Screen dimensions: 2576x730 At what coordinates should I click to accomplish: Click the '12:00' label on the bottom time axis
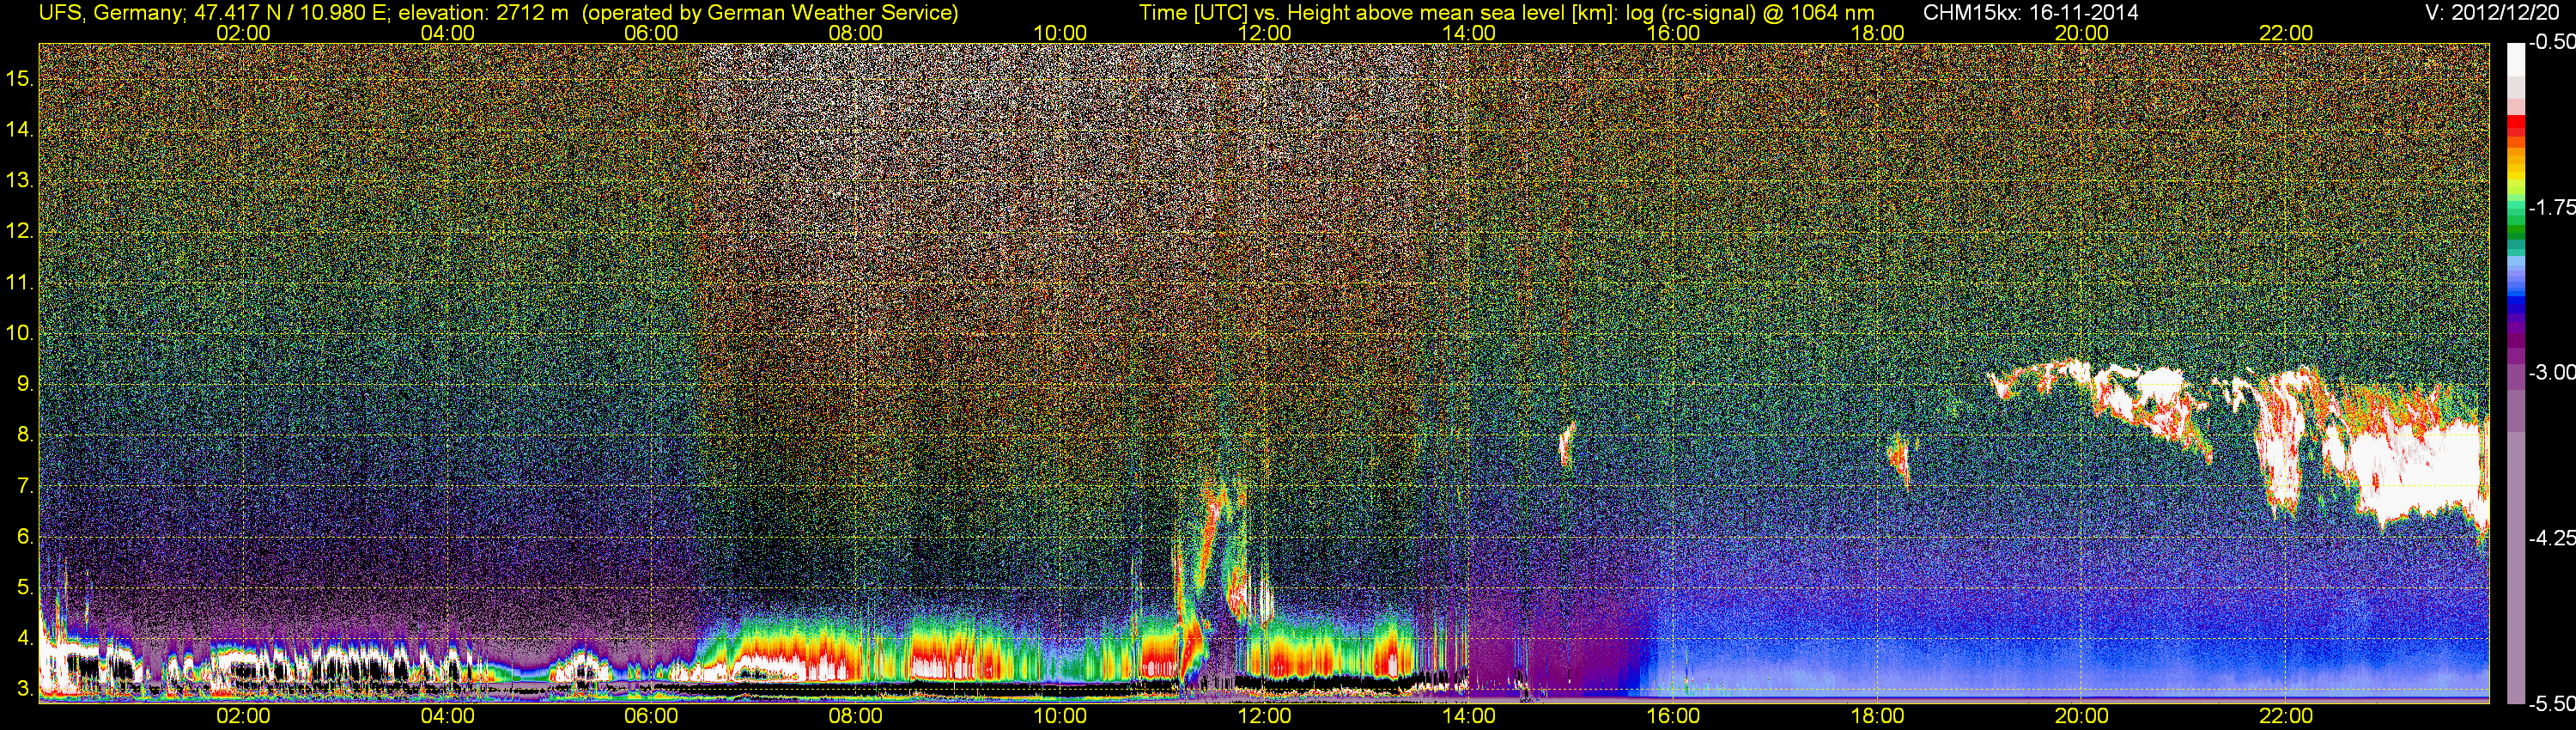coord(1264,716)
